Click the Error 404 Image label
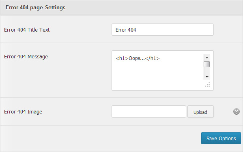Image resolution: width=243 pixels, height=152 pixels. (23, 111)
